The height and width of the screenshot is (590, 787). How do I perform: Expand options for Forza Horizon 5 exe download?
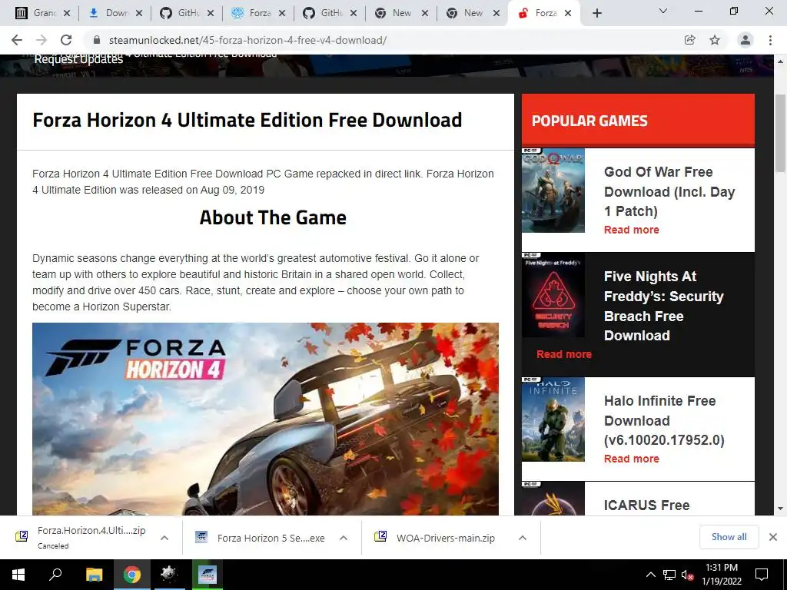tap(344, 538)
